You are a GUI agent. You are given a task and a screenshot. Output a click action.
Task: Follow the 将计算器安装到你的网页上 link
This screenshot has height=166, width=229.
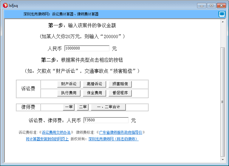coord(47,139)
